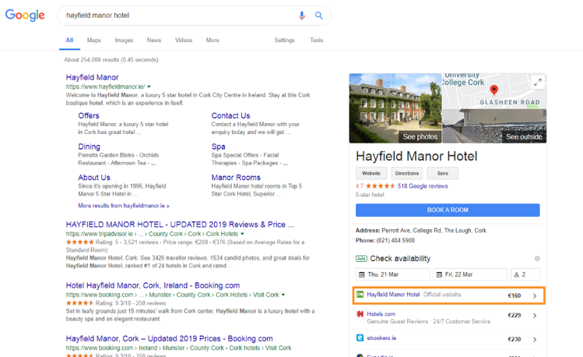This screenshot has height=357, width=583.
Task: Open the check-in date Thu, 21 Mar
Action: [392, 274]
